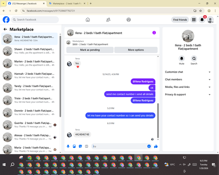The height and width of the screenshot is (175, 219).
Task: Attach a photo file icon
Action: pos(74,146)
